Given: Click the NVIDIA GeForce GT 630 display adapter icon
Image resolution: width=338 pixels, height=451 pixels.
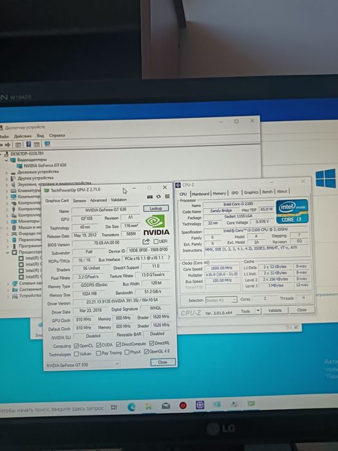Looking at the screenshot, I should [x=19, y=166].
